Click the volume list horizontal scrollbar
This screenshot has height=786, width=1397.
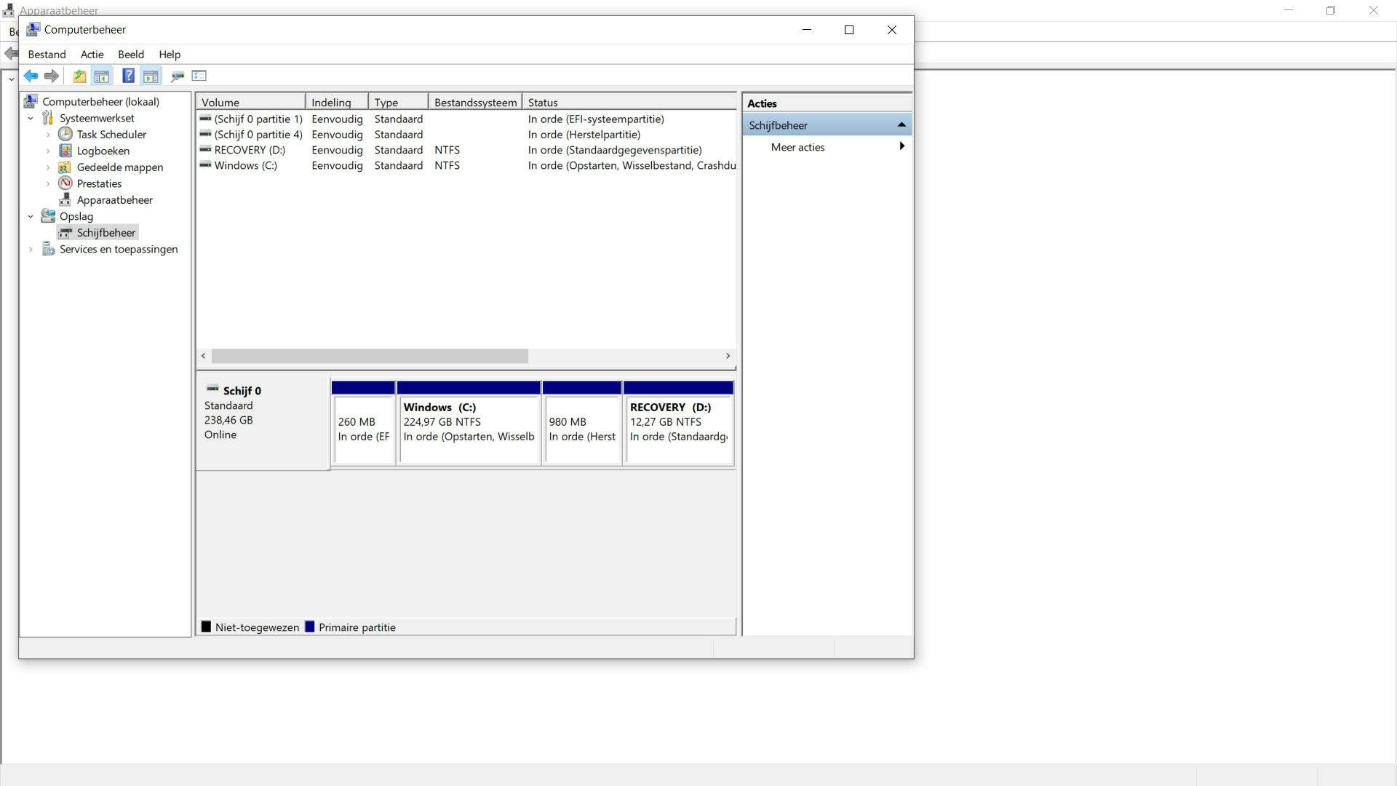(370, 356)
